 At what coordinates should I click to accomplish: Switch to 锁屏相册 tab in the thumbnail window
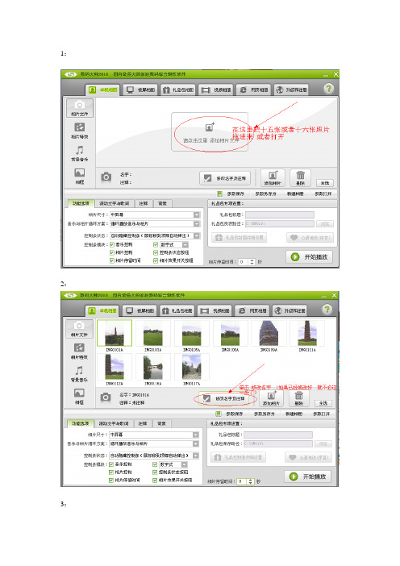point(141,310)
